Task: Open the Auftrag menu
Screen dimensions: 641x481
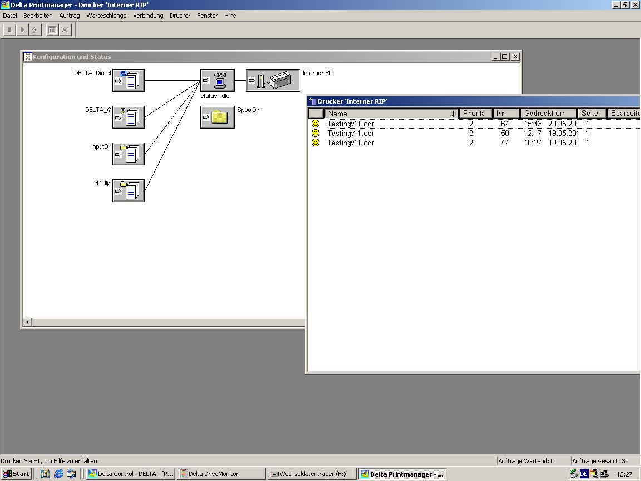Action: [x=70, y=16]
